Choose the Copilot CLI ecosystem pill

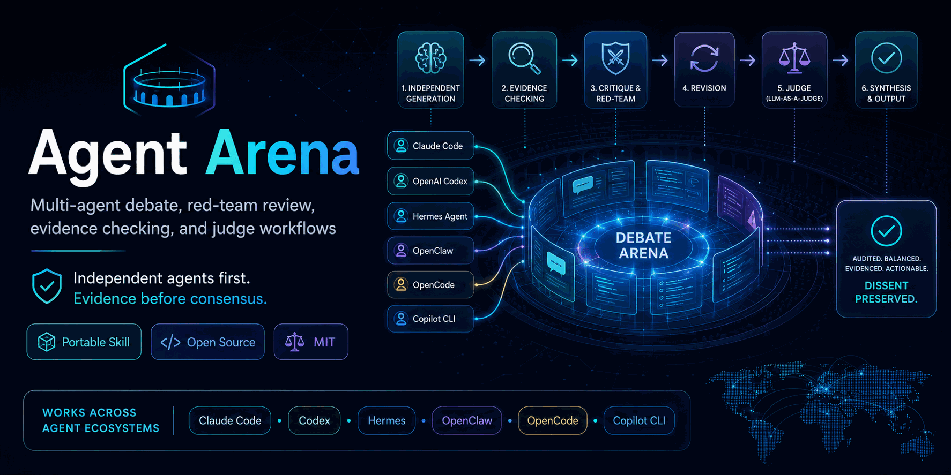click(x=639, y=420)
